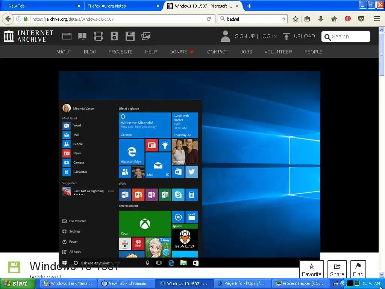Click the Microsoft author link
The height and width of the screenshot is (289, 385).
(49, 276)
